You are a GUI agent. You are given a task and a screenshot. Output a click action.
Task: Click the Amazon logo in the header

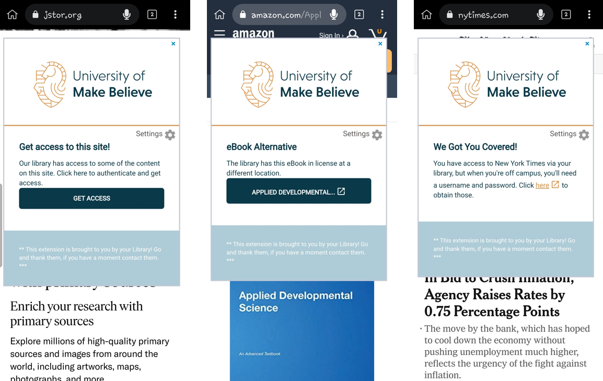pyautogui.click(x=253, y=33)
